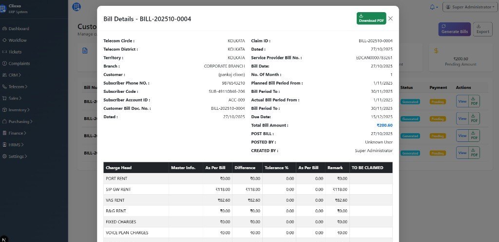This screenshot has height=242, width=499.
Task: Click the VOICE PLAN CHARGES row label
Action: click(127, 232)
